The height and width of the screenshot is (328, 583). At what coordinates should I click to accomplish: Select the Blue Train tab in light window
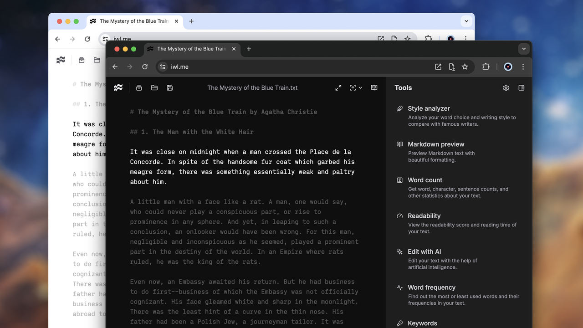(x=134, y=21)
